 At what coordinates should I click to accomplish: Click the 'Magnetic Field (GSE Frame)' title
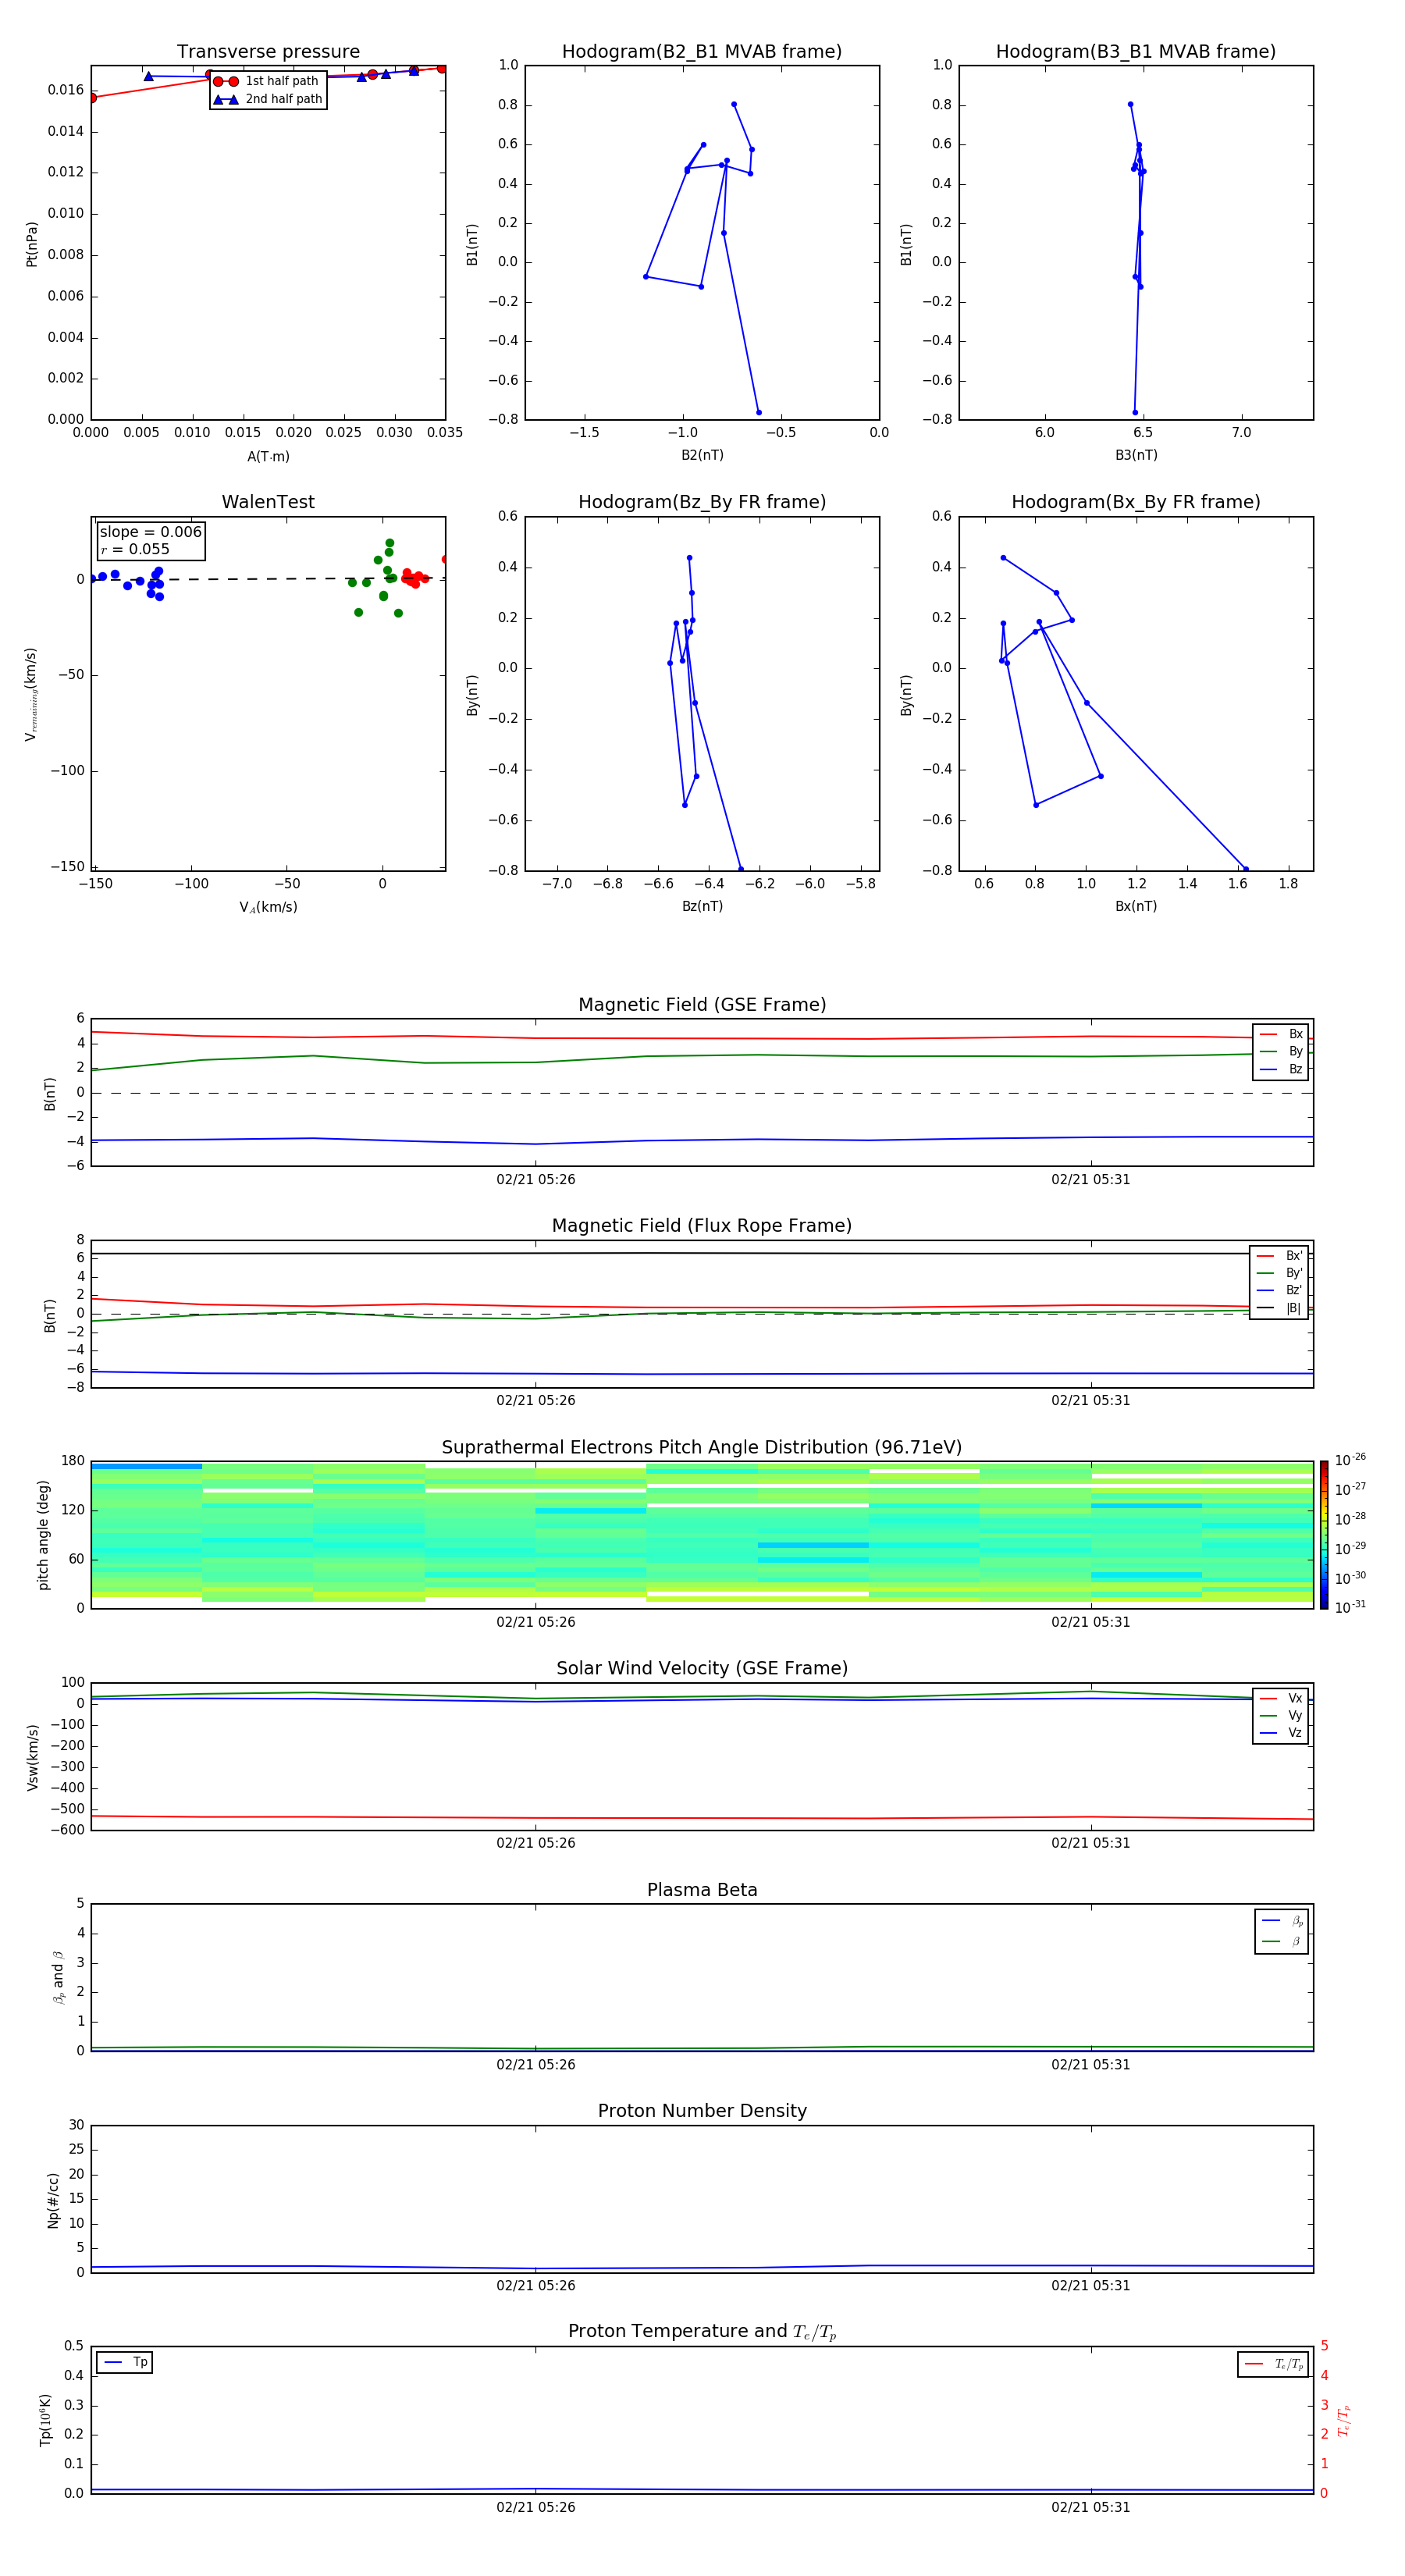pyautogui.click(x=702, y=1005)
